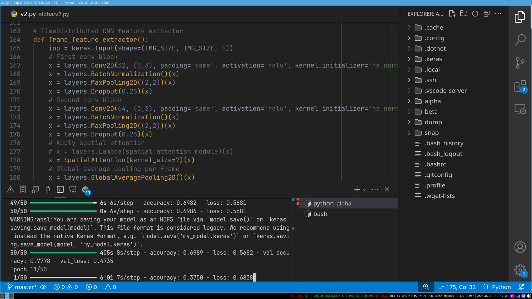Open the Source Control view

pyautogui.click(x=520, y=63)
